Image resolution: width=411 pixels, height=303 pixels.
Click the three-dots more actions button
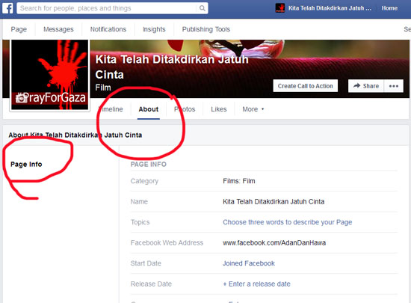pyautogui.click(x=393, y=86)
